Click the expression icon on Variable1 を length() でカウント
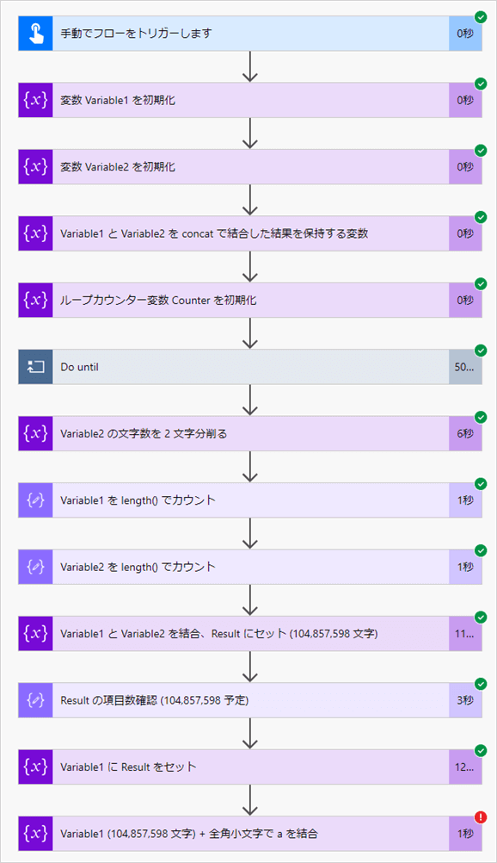 click(34, 500)
